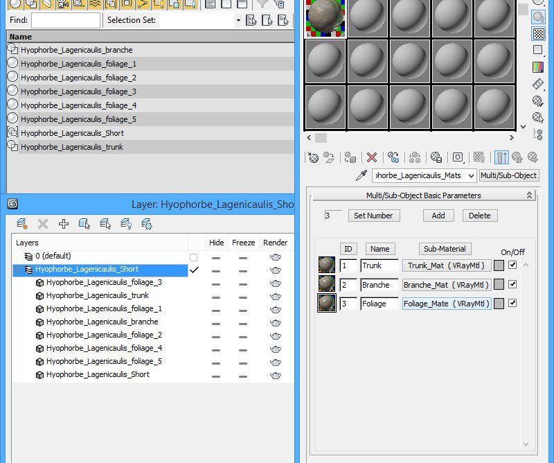Toggle the checkered Background icon

click(538, 34)
